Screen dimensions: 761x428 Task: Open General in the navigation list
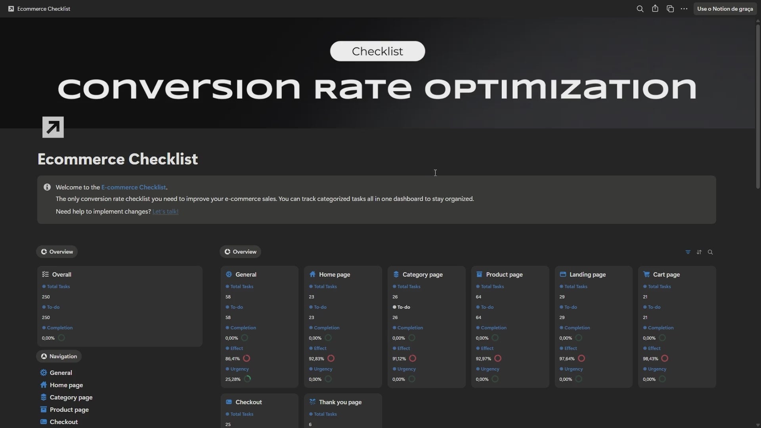[61, 373]
